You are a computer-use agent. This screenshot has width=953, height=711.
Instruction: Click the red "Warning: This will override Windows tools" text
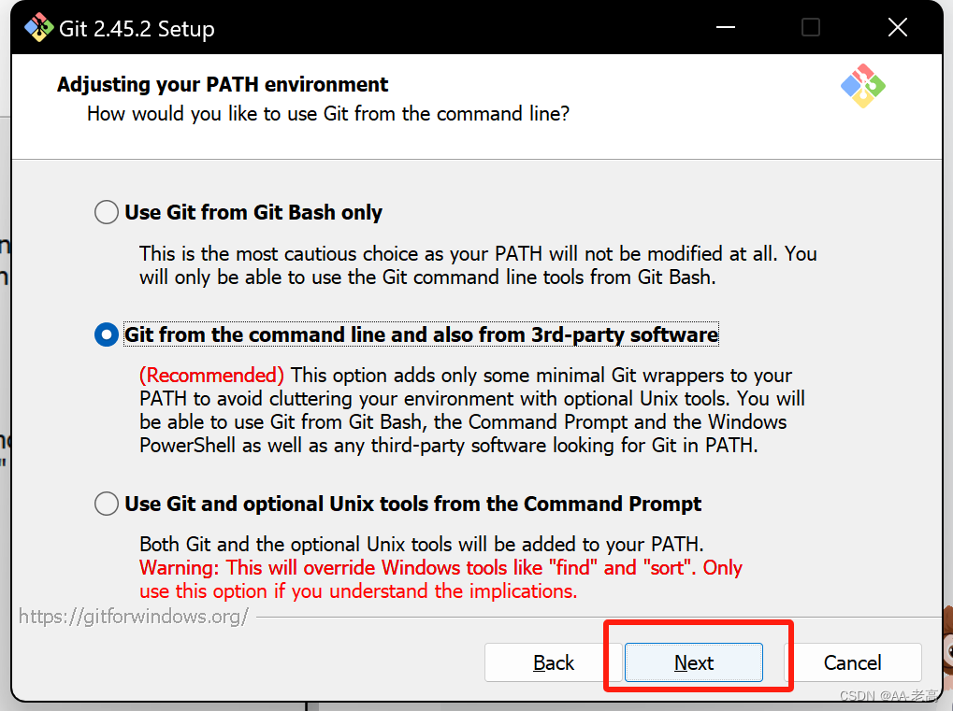(x=440, y=579)
